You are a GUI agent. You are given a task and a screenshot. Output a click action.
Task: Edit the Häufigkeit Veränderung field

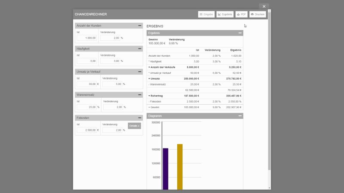click(110, 61)
